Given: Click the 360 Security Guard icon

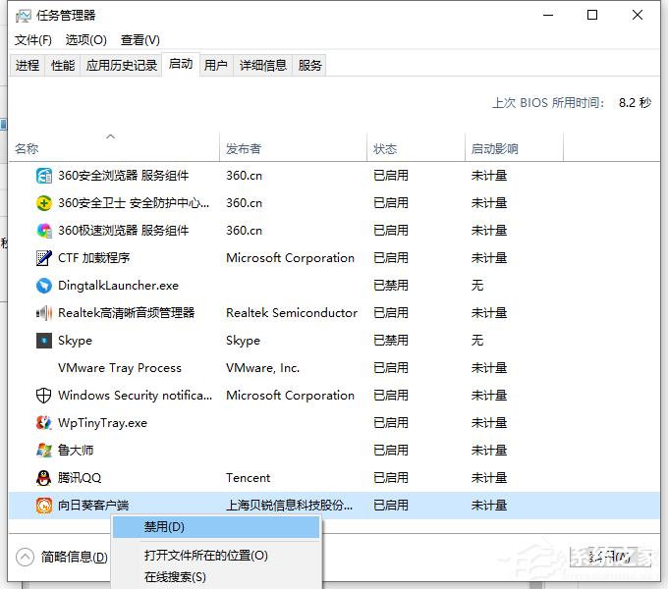Looking at the screenshot, I should (44, 203).
